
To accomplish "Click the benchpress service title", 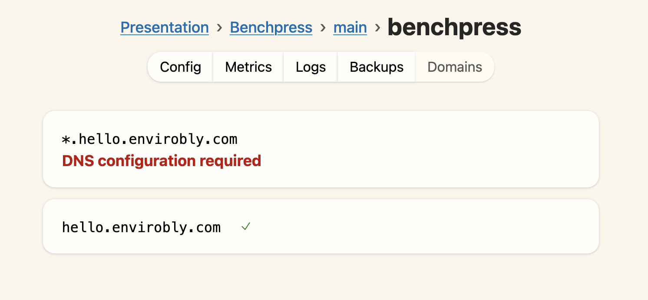I will (x=454, y=27).
